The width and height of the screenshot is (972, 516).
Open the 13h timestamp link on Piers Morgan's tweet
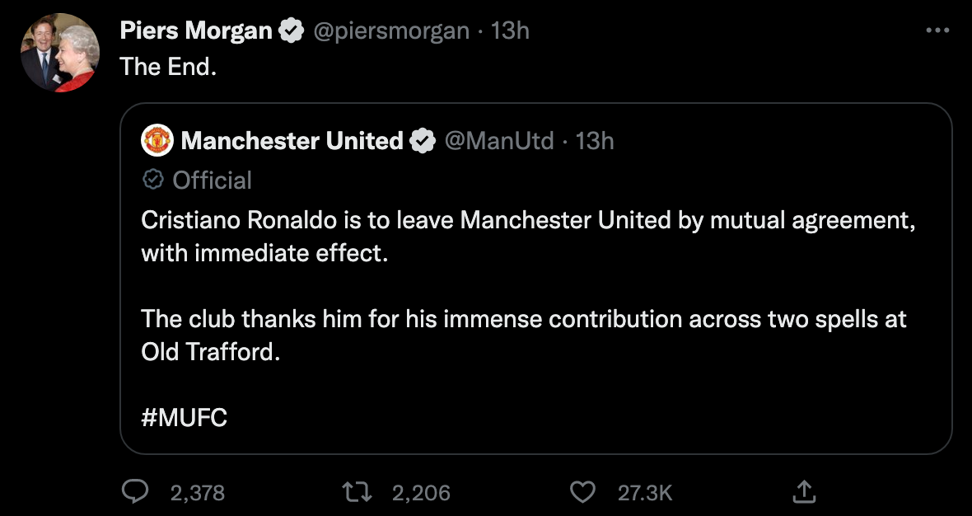[510, 30]
